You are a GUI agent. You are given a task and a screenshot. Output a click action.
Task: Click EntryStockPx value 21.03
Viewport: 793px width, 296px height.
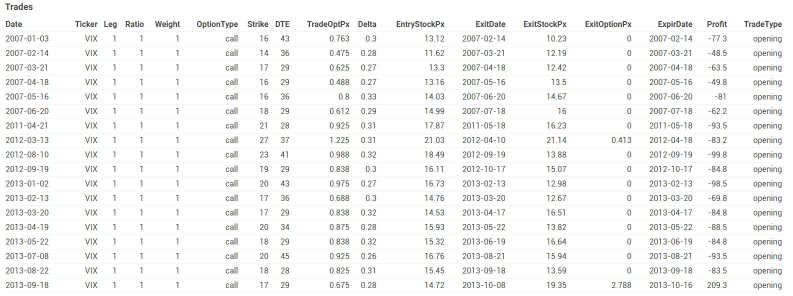pos(434,140)
